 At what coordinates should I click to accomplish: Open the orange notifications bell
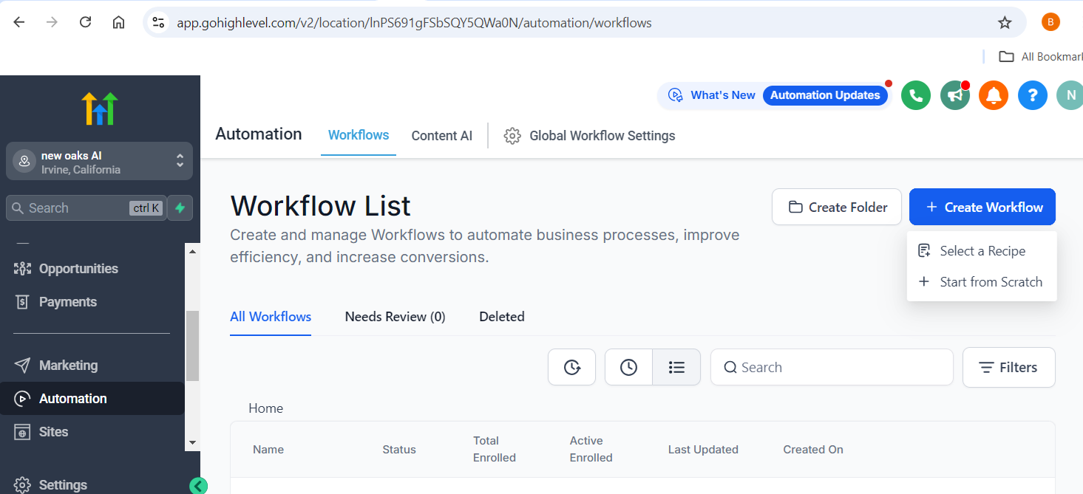[994, 95]
